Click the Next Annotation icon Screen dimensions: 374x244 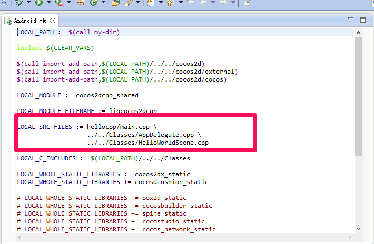[x=151, y=3]
